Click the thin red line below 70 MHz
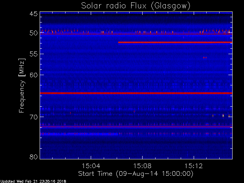This screenshot has height=183, width=244. coord(136,127)
